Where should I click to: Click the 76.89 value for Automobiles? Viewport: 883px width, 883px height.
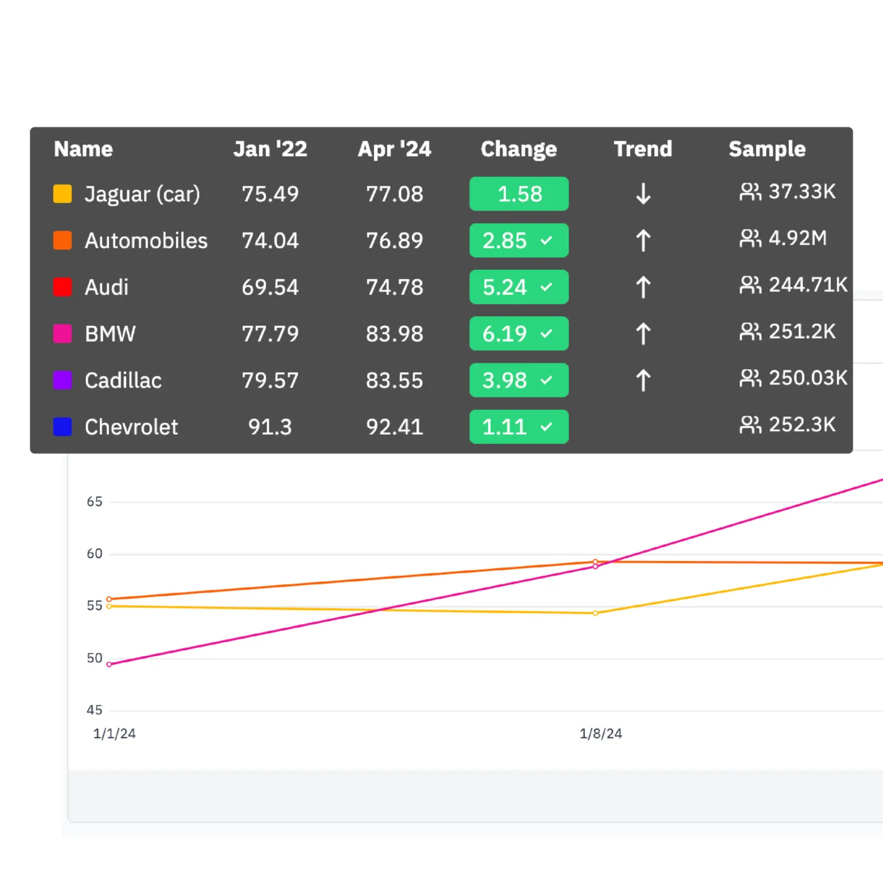(x=395, y=240)
